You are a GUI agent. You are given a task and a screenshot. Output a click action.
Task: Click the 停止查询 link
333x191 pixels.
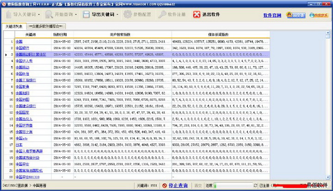178,185
